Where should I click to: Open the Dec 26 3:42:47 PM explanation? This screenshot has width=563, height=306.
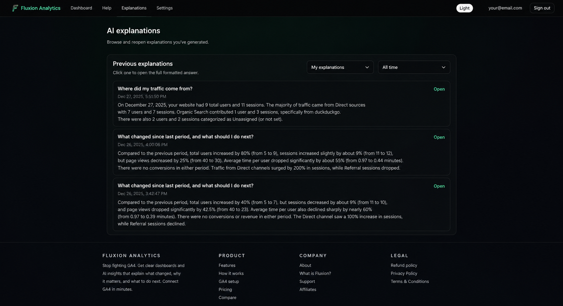pyautogui.click(x=439, y=186)
